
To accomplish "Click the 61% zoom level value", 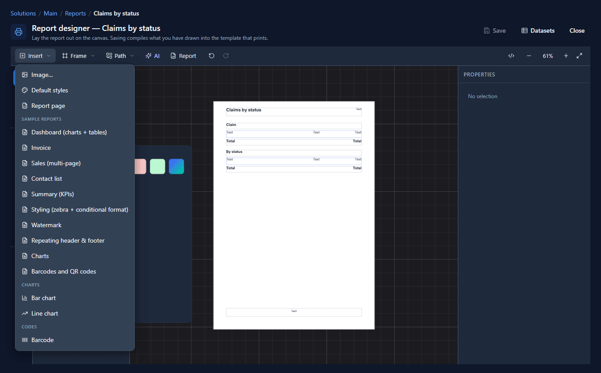I will tap(548, 56).
